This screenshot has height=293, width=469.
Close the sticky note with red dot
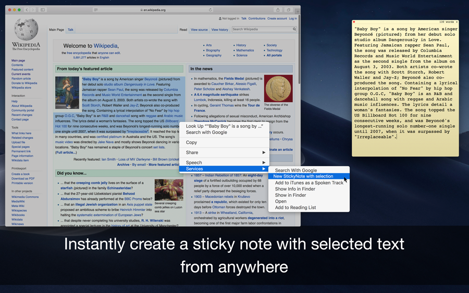point(354,22)
